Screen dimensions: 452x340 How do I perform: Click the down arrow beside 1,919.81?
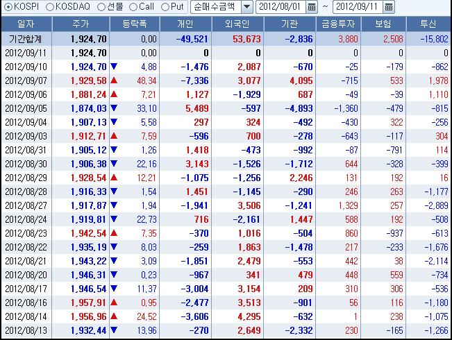tap(114, 219)
